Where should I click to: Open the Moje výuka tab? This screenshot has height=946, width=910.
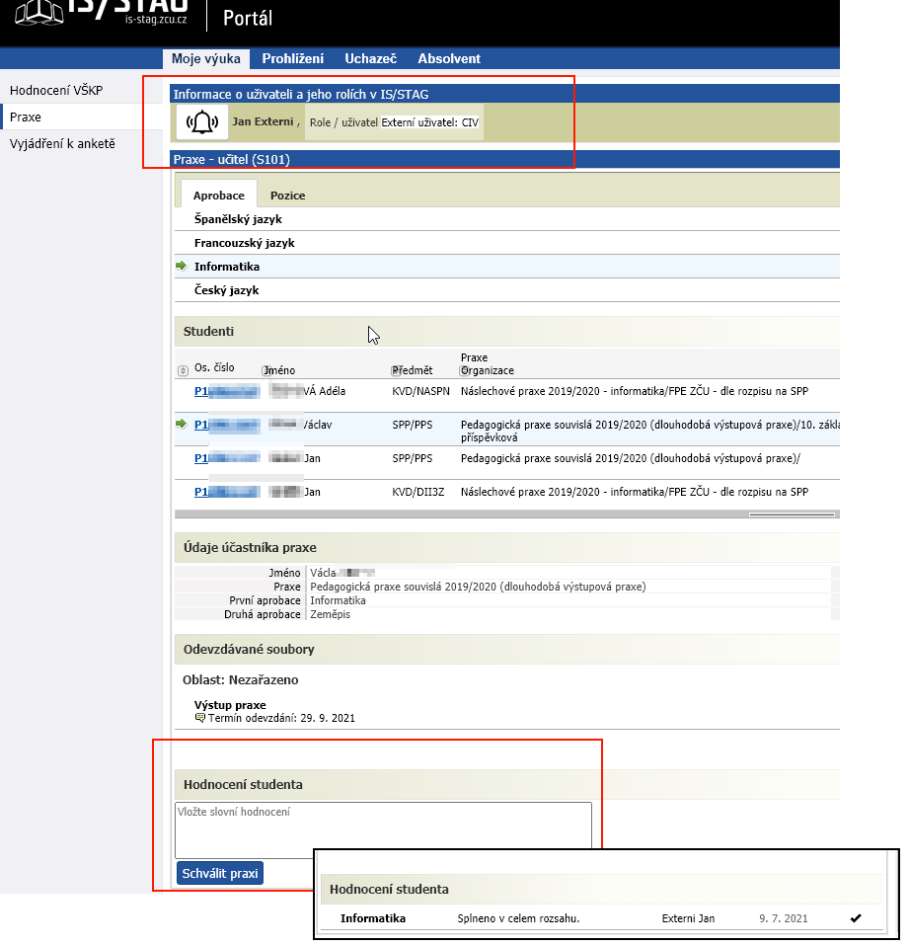coord(205,58)
